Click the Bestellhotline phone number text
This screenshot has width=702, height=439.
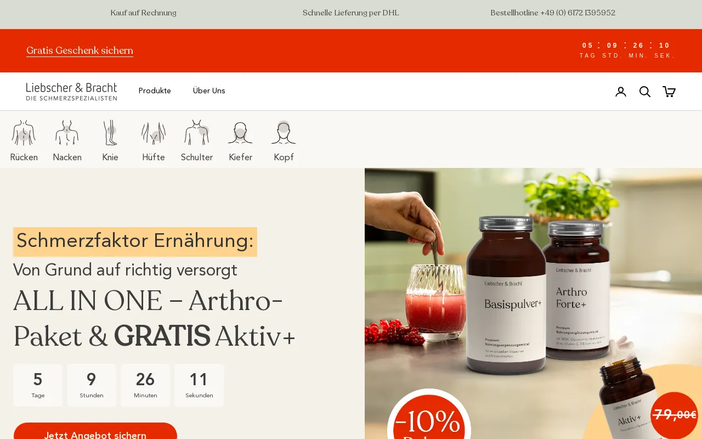tap(553, 13)
